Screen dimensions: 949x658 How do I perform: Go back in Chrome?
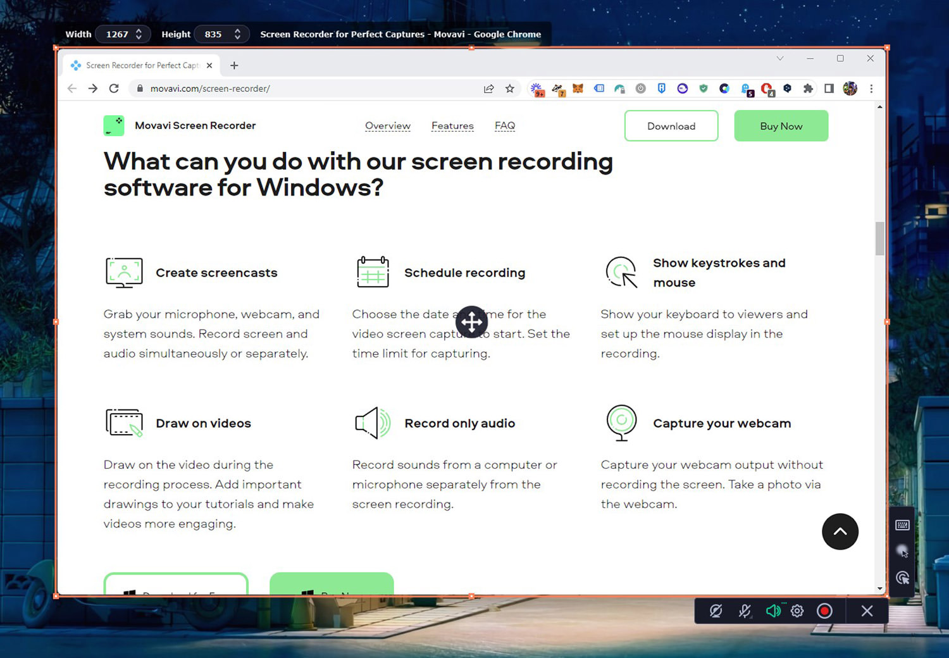pos(71,89)
